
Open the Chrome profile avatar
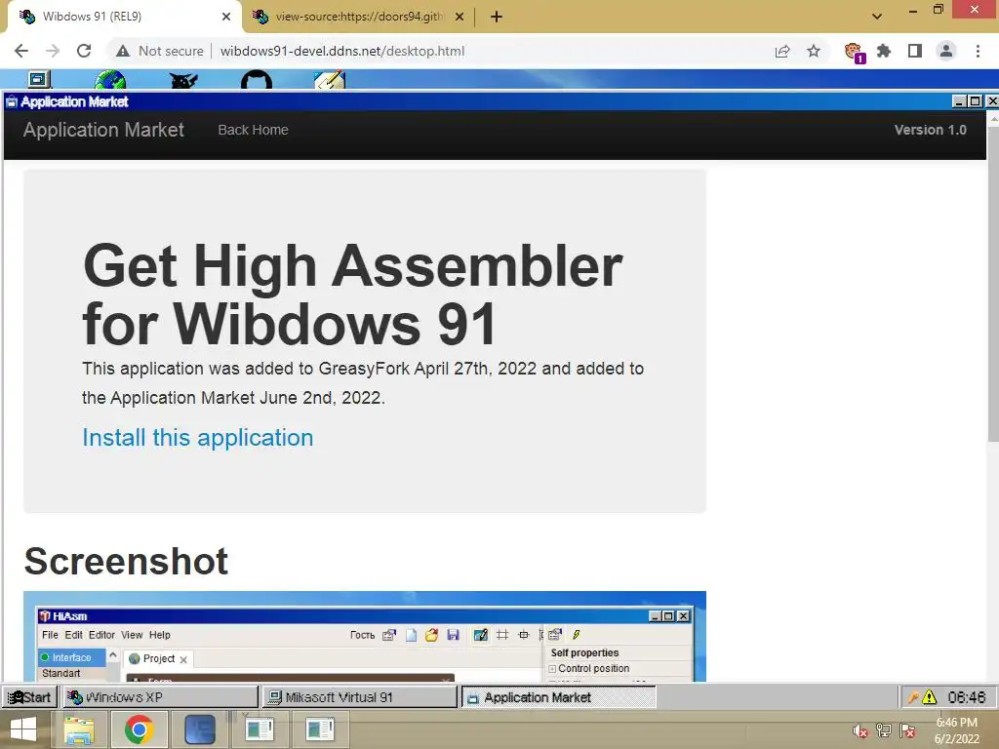(946, 51)
